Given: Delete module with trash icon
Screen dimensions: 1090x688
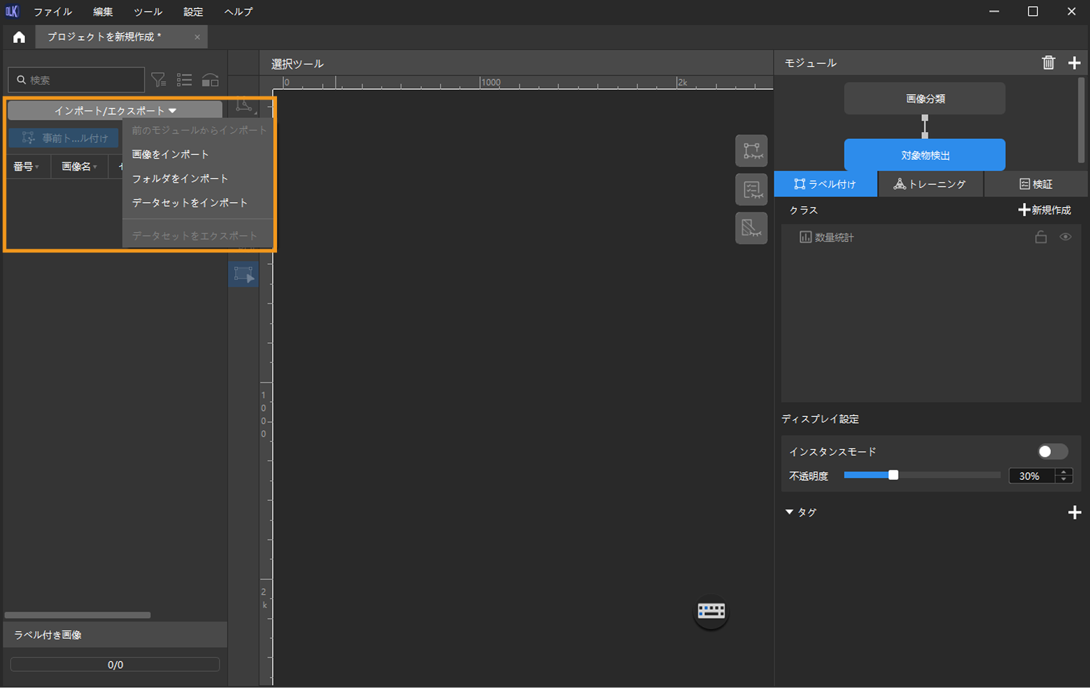Looking at the screenshot, I should (1048, 63).
